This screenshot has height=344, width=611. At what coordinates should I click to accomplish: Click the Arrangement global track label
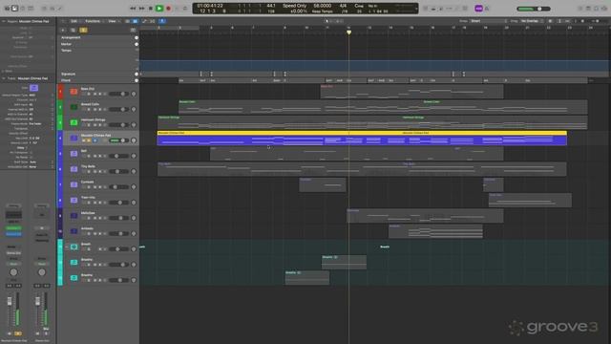pos(71,38)
